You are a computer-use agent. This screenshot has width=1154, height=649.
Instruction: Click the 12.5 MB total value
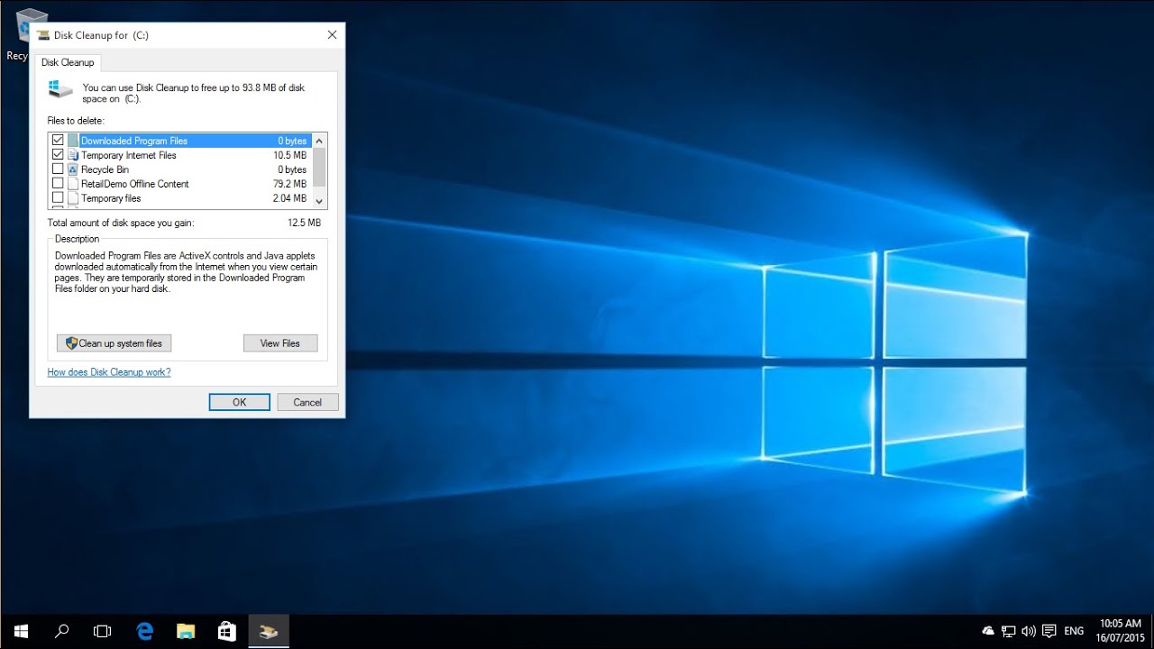(x=304, y=223)
